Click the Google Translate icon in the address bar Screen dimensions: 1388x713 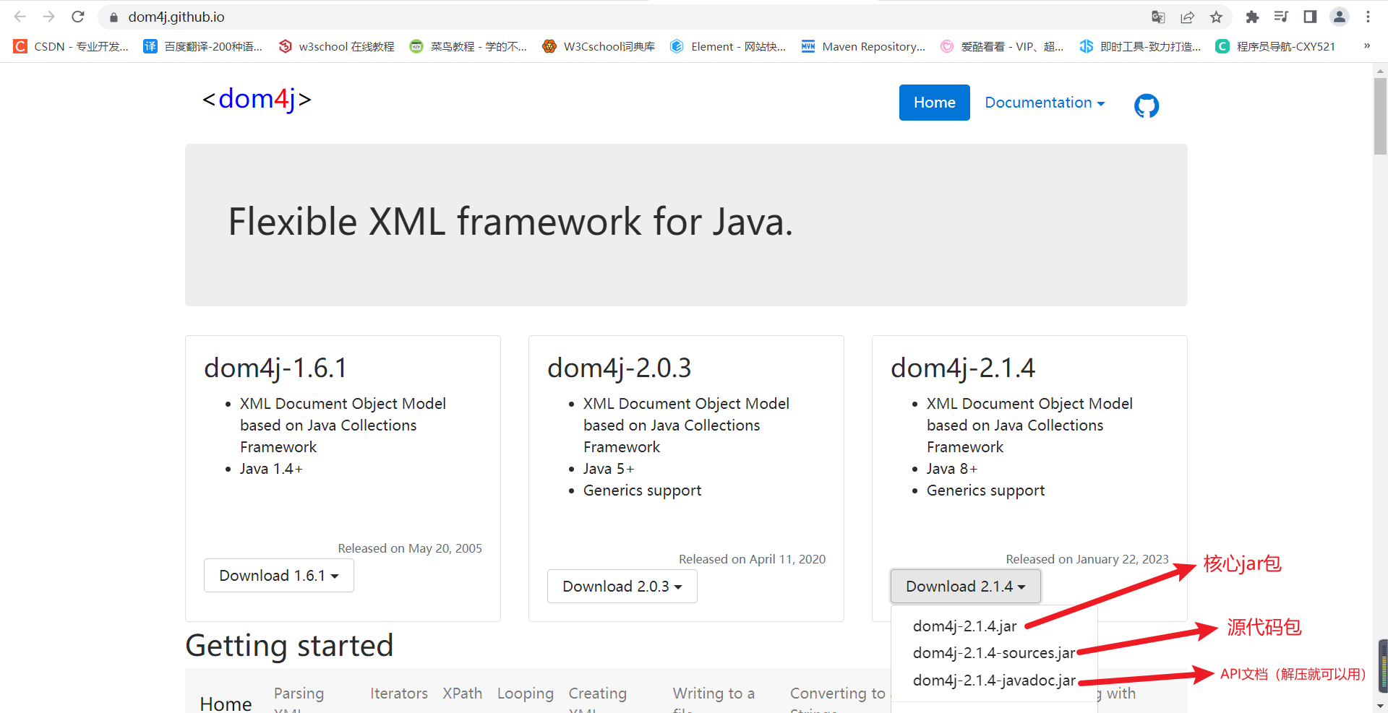pos(1159,17)
